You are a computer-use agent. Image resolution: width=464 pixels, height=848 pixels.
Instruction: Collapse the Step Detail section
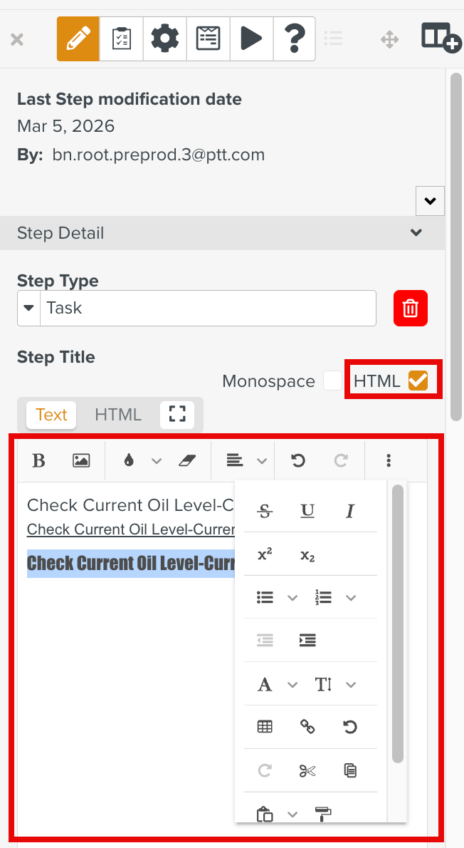tap(416, 233)
